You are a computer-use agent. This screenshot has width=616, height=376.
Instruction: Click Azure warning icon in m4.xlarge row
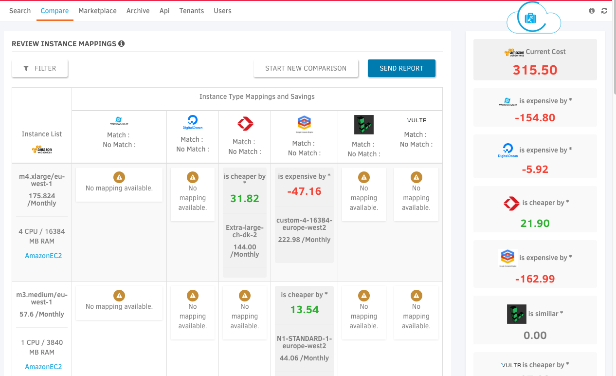[119, 177]
